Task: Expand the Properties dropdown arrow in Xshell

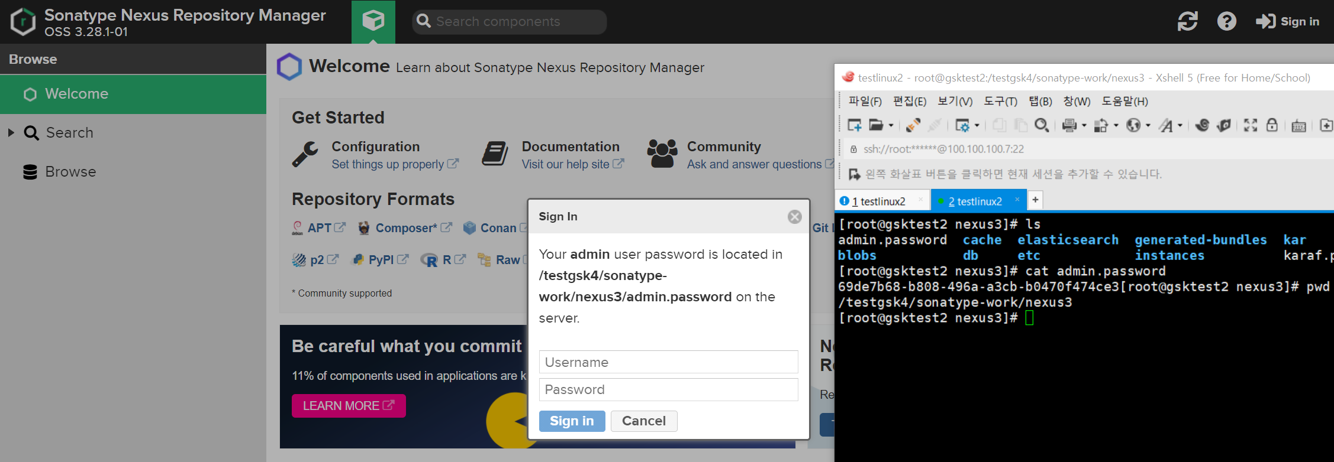Action: click(977, 125)
